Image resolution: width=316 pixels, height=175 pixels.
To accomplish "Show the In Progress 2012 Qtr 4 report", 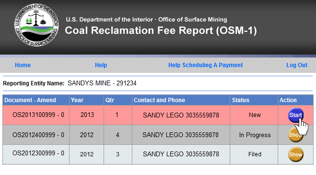I will 295,135.
